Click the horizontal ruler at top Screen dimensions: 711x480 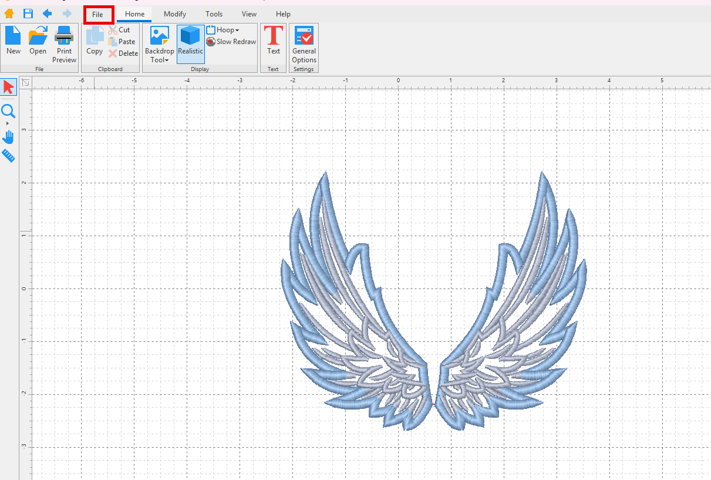(371, 83)
